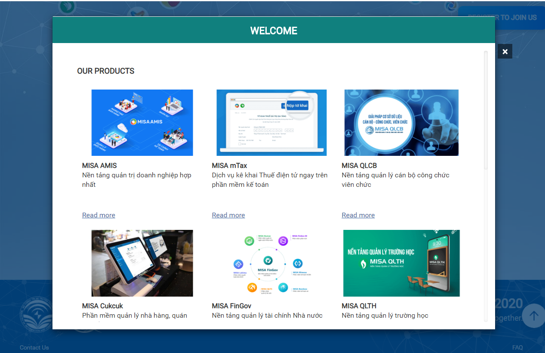Open the MISA FinGov product image
This screenshot has width=545, height=353.
(x=271, y=263)
